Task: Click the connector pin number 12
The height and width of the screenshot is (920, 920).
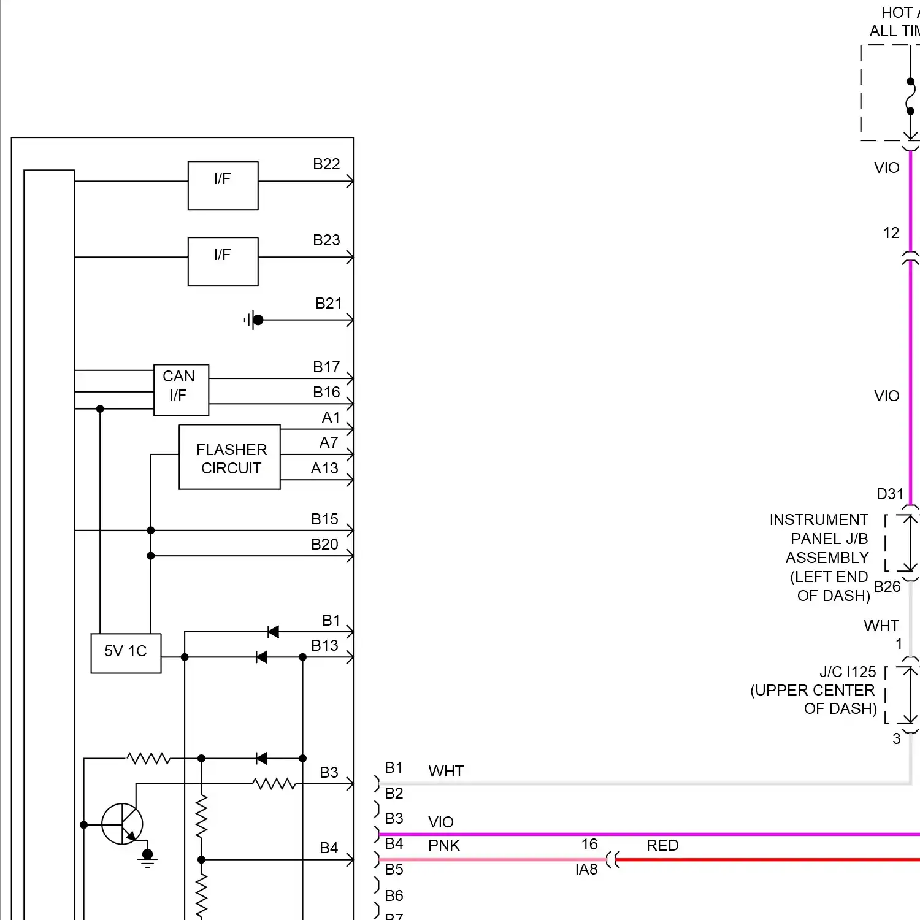Action: pos(891,232)
